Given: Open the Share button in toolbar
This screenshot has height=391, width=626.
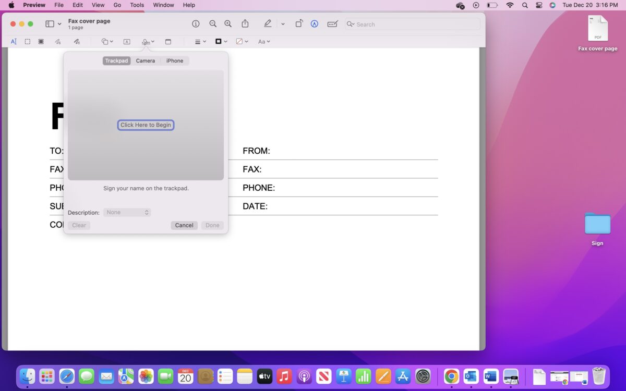Looking at the screenshot, I should tap(245, 24).
